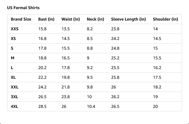The height and width of the screenshot is (124, 189).
Task: Select the 16.2 shoulder value for L
Action: tap(157, 68)
